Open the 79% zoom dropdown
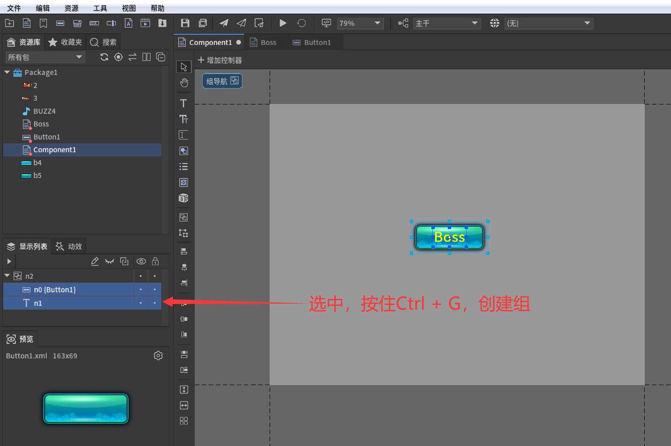Screen dimensions: 671x446 [x=360, y=23]
